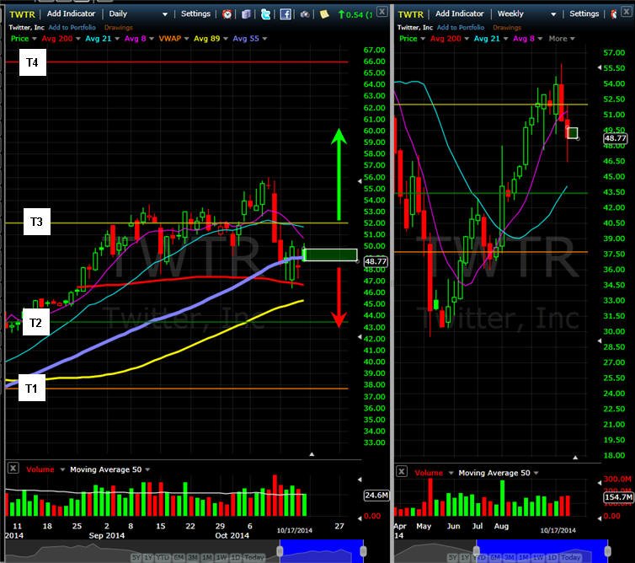This screenshot has height=563, width=635.
Task: Click the alert icon in the weekly toolbar
Action: [614, 14]
